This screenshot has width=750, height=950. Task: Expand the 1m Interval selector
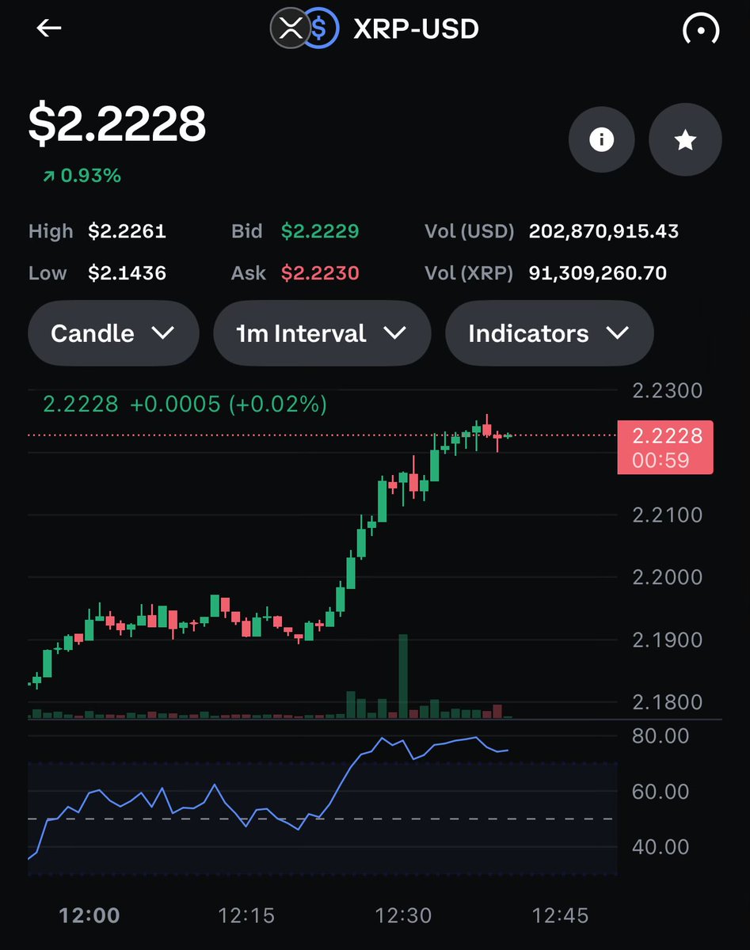coord(322,333)
